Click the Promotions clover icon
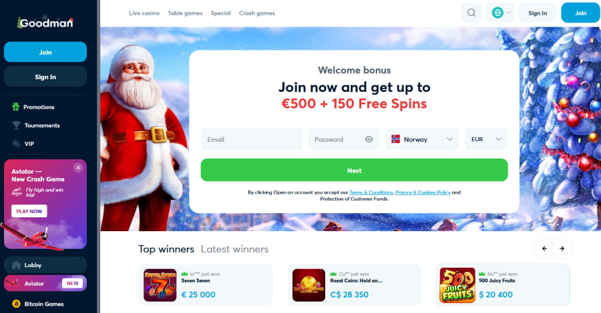This screenshot has width=601, height=313. coord(16,107)
